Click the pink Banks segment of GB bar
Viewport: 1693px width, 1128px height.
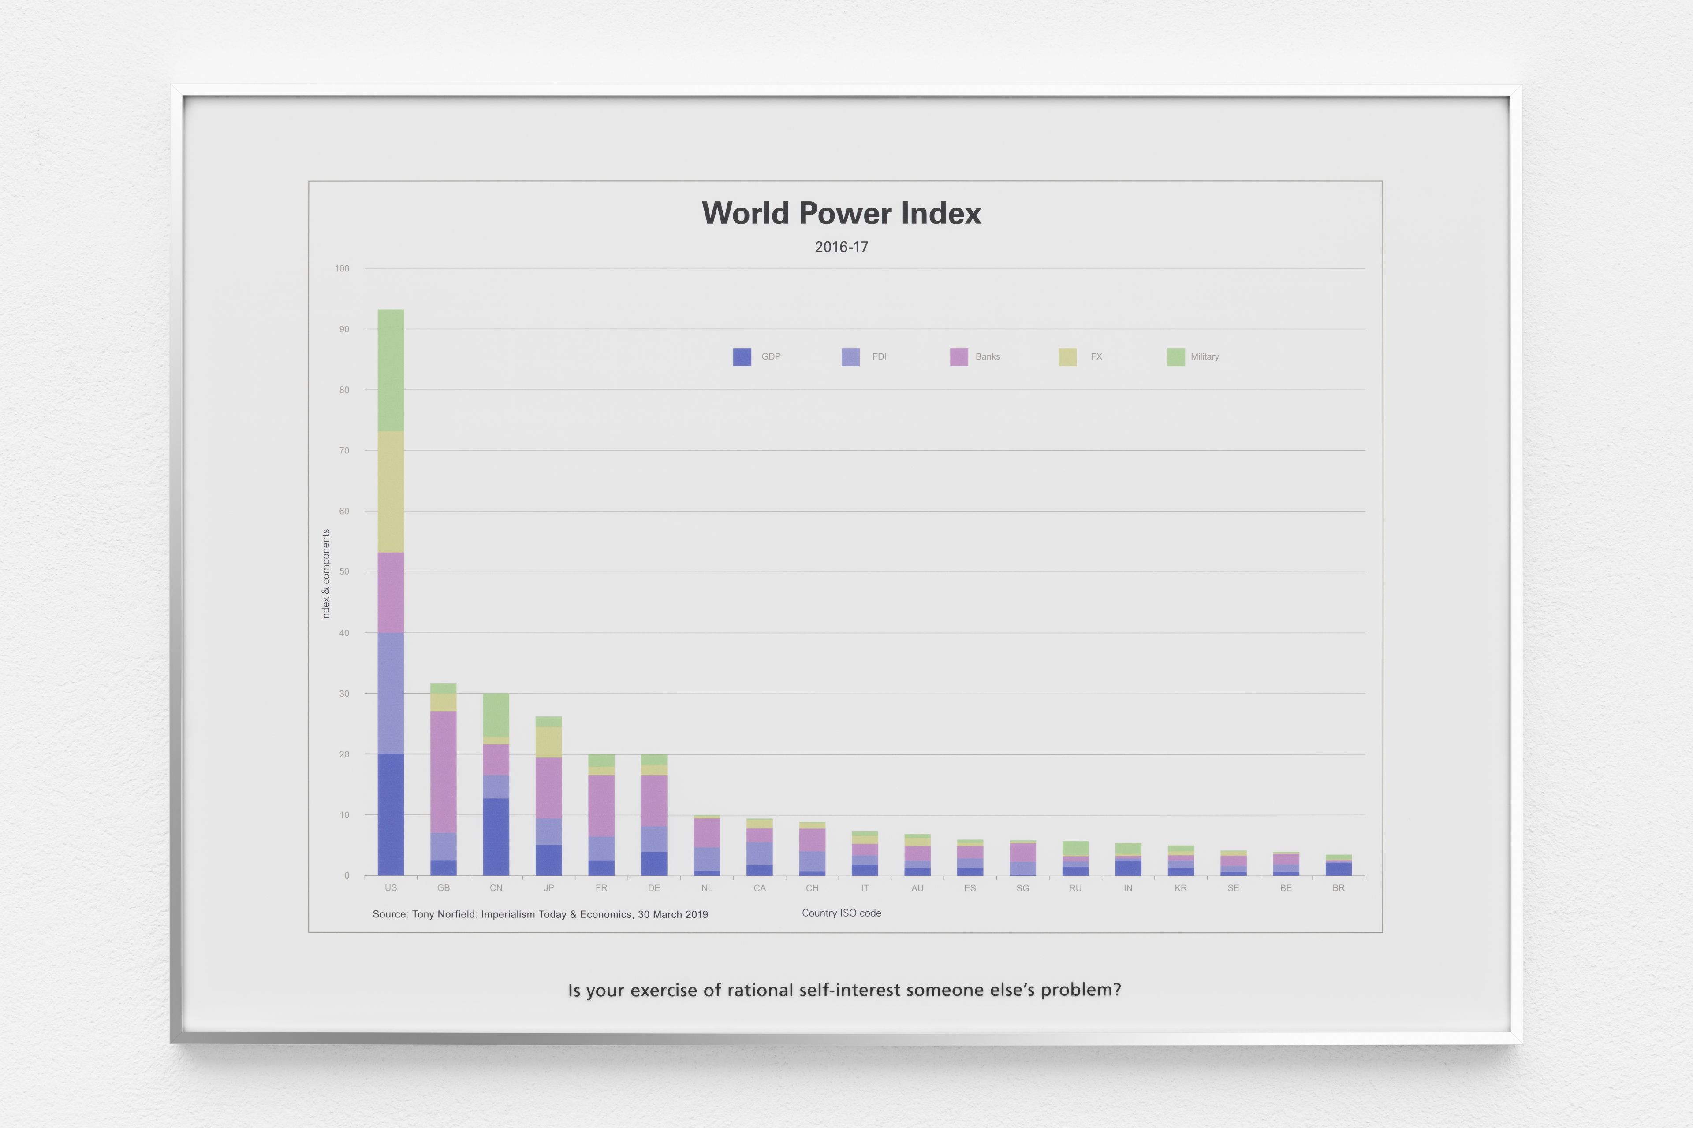443,771
